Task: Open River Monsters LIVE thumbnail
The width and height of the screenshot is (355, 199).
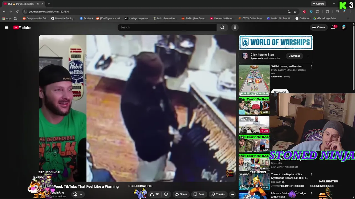Action: pos(254,125)
